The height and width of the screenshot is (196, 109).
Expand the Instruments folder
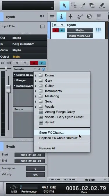36,91
